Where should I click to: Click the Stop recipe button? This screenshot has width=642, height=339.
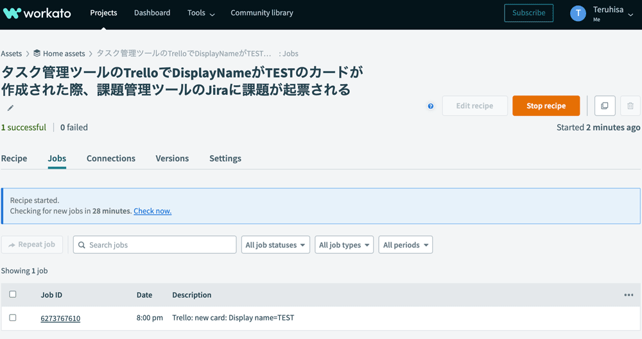546,106
